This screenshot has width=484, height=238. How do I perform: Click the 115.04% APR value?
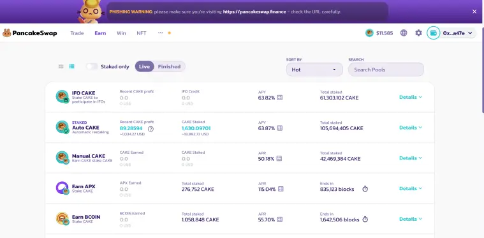pos(267,190)
